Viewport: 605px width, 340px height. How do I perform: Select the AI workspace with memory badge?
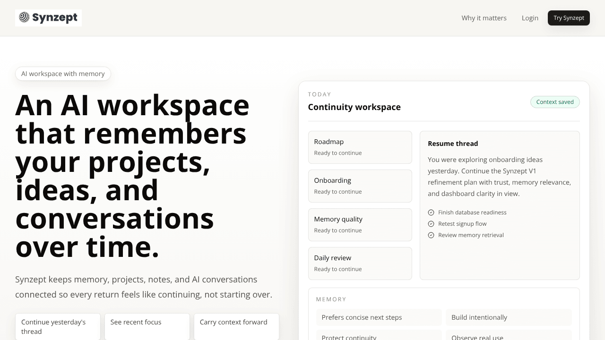63,74
